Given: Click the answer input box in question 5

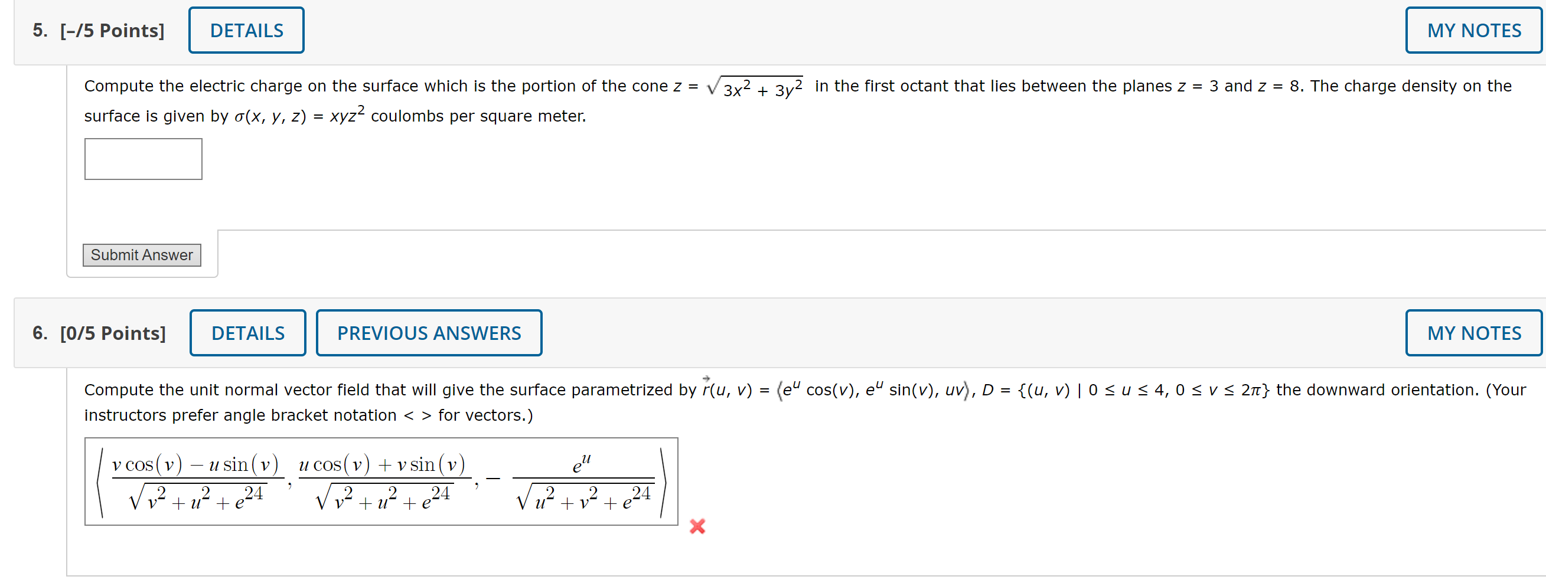Looking at the screenshot, I should [x=143, y=158].
